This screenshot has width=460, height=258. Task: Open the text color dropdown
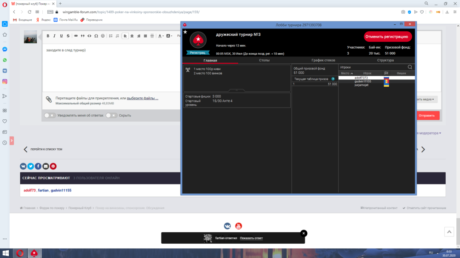coord(161,36)
